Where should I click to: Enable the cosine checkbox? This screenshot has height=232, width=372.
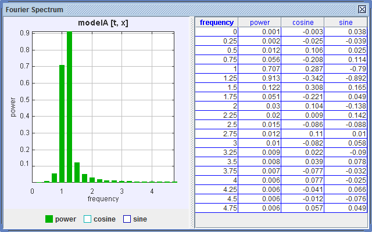88,219
